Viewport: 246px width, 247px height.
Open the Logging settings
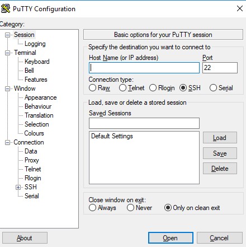click(35, 44)
